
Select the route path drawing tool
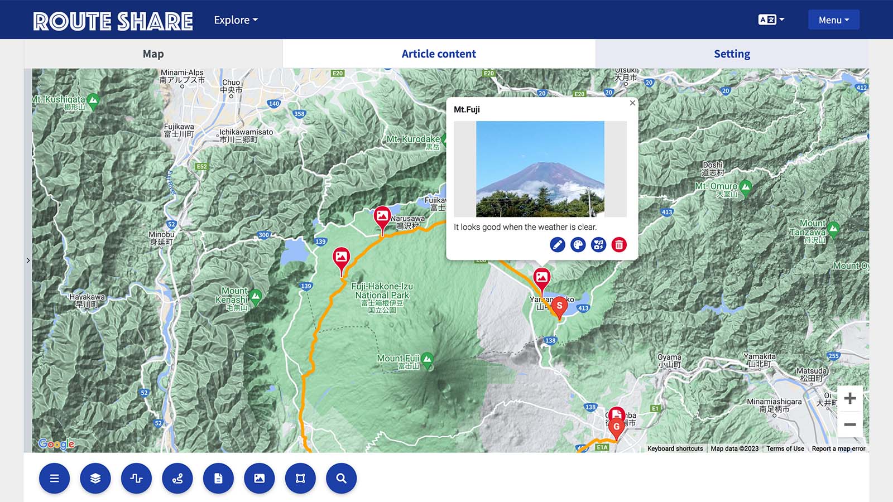coord(177,479)
